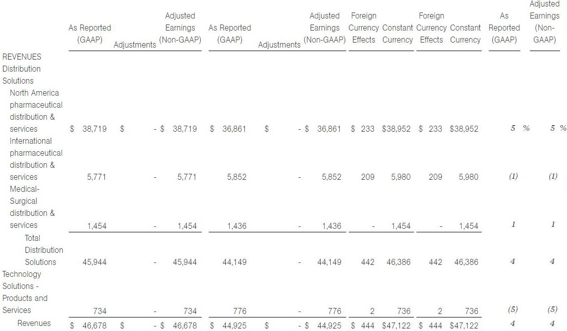Select the 45,944 total distribution GAAP value
Viewport: 567px width, 331px height.
[94, 262]
